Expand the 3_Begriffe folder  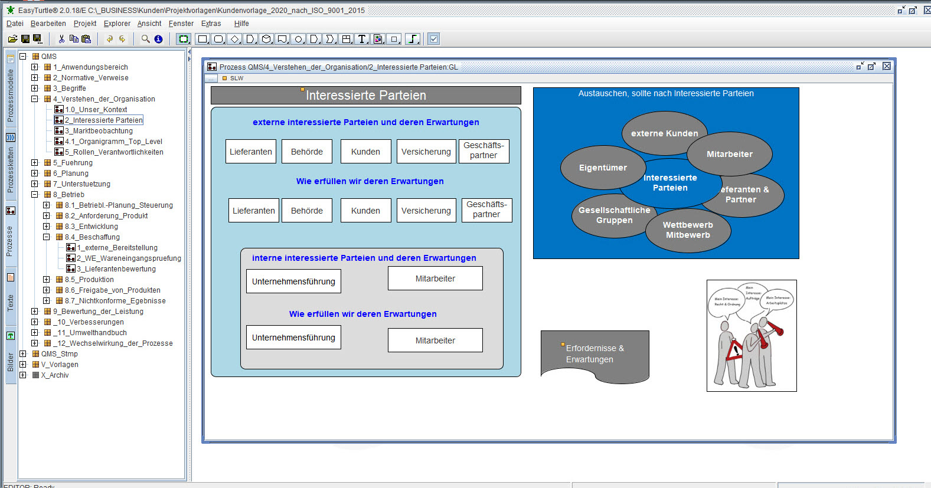click(34, 89)
